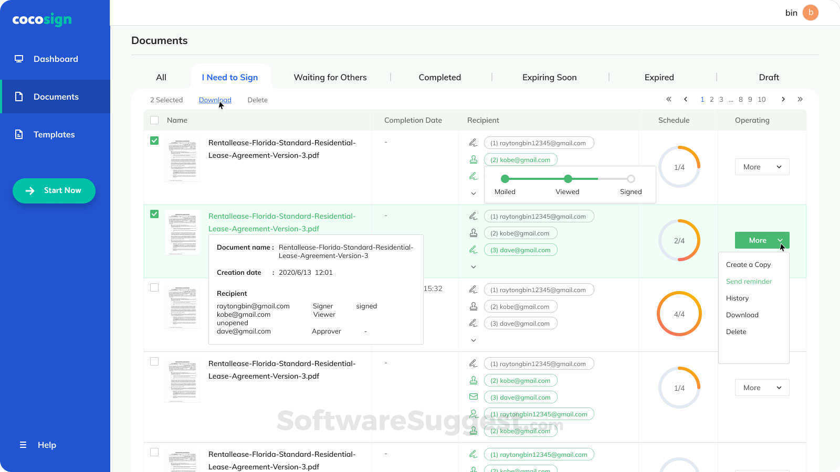Click the 2/4 schedule progress ring
This screenshot has width=840, height=472.
click(679, 240)
